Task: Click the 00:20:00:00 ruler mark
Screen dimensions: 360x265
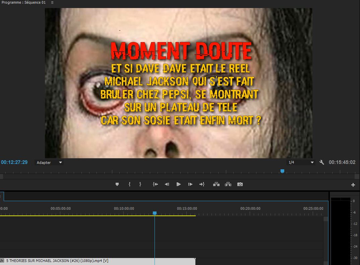Action: pyautogui.click(x=250, y=208)
